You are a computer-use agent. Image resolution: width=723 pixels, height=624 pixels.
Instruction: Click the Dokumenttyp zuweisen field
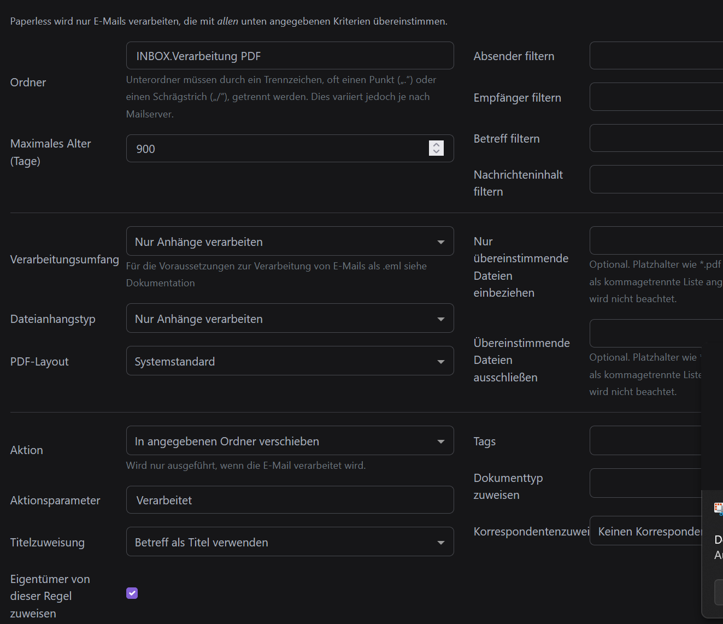click(645, 483)
